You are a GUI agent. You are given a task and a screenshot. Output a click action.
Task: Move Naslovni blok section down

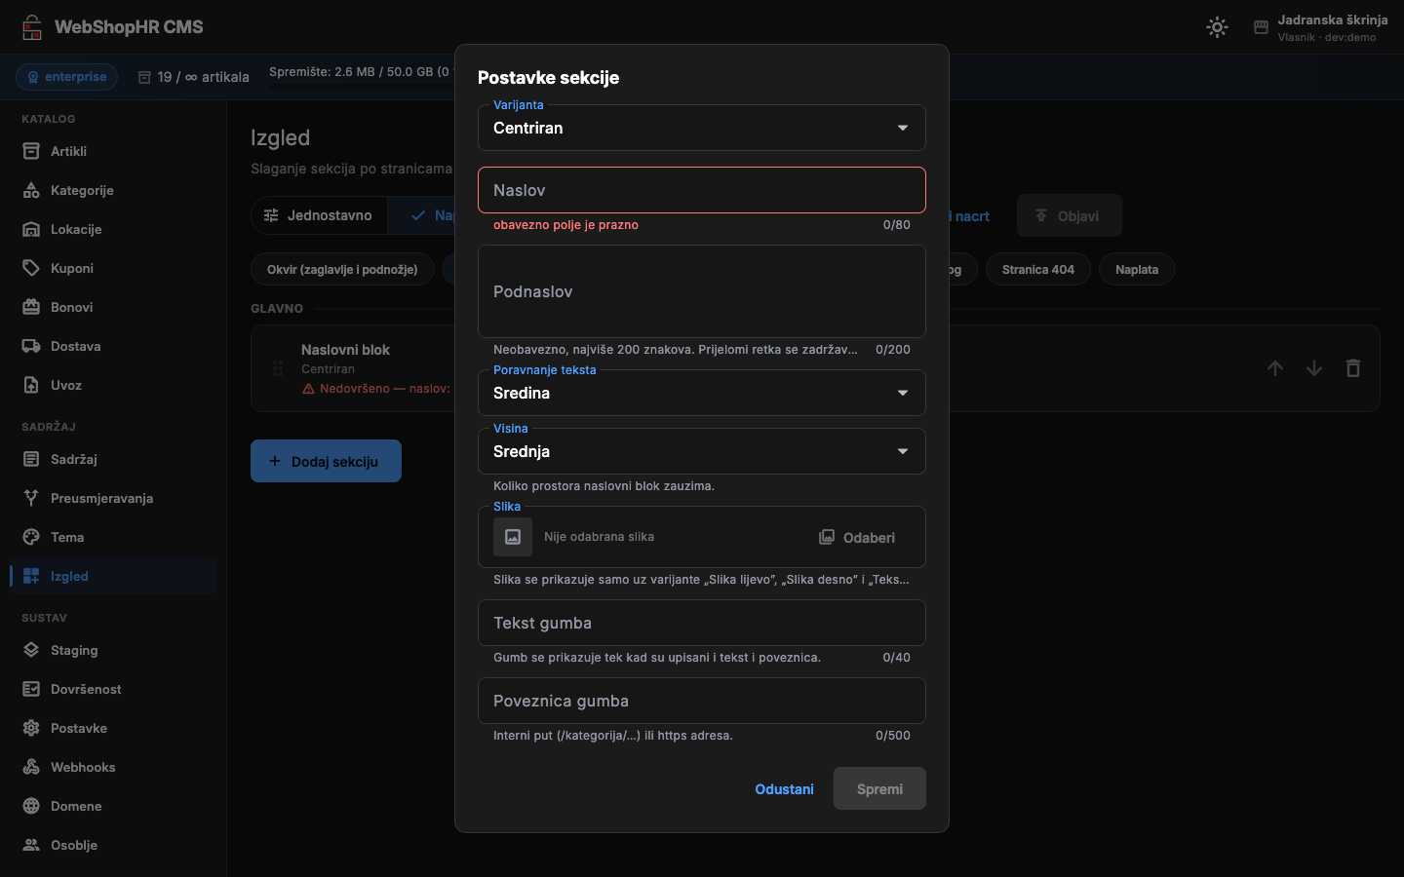point(1314,368)
